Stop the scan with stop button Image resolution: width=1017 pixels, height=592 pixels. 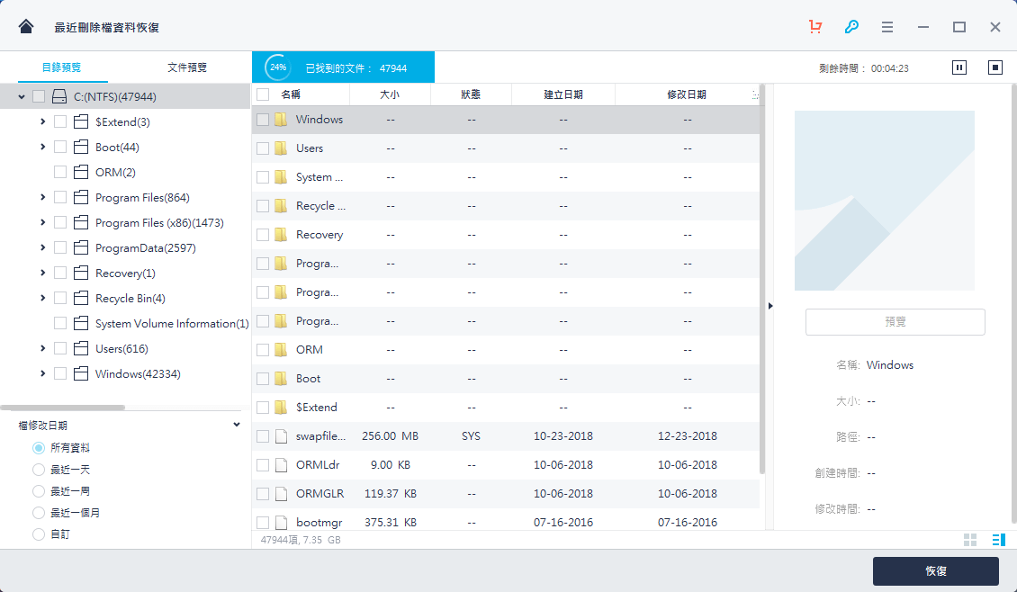[x=995, y=67]
